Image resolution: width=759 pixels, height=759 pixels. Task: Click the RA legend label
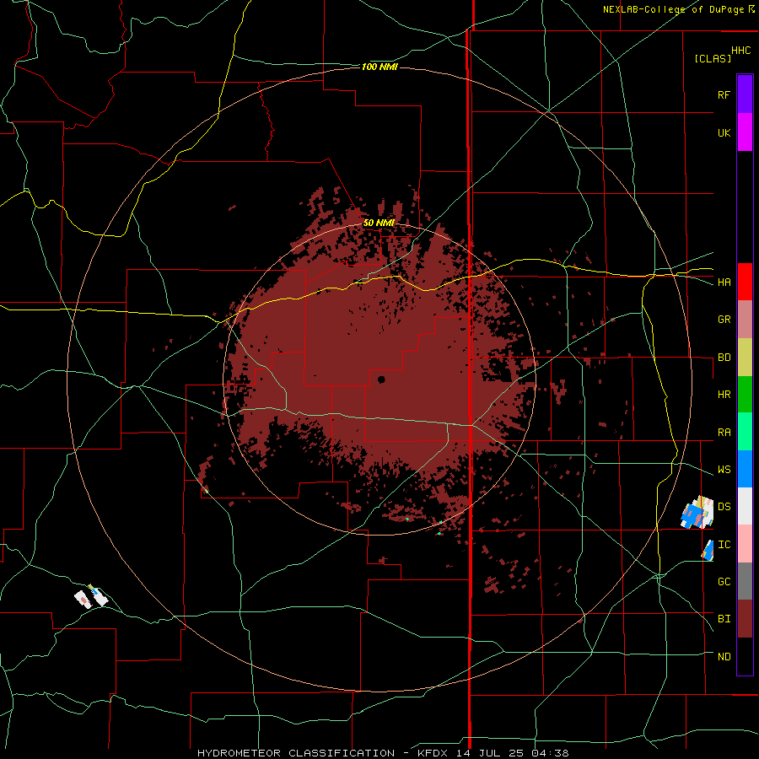tap(724, 433)
